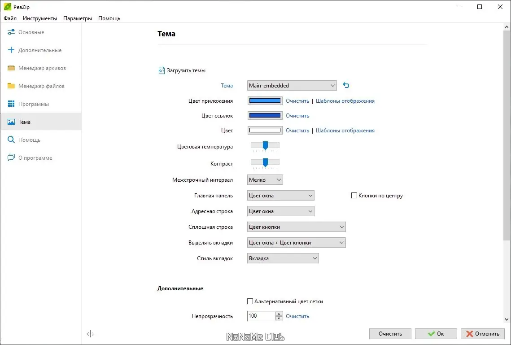This screenshot has width=511, height=345.
Task: Open the Параметры menu
Action: point(78,18)
